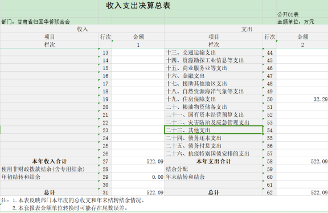The width and height of the screenshot is (328, 213).
Task: Select the cell 十六、金融支出
Action: (x=214, y=76)
